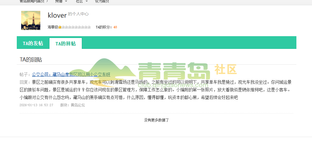This screenshot has height=145, width=312.
Task: Click the TA的回贴 section heading
Action: [31, 60]
